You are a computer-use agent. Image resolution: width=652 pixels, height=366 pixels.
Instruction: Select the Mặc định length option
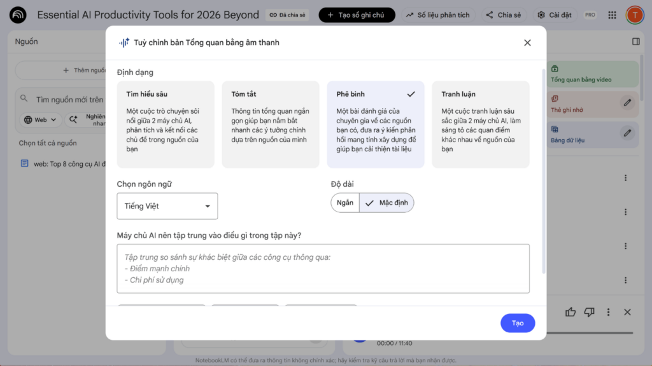click(388, 203)
